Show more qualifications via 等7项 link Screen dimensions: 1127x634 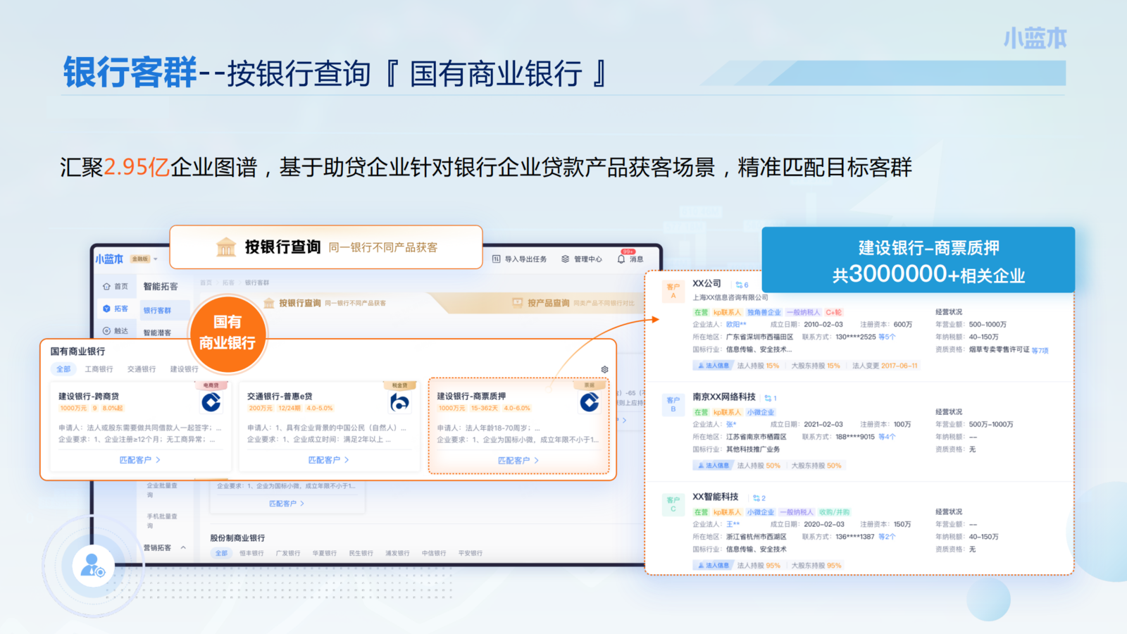(x=1040, y=351)
